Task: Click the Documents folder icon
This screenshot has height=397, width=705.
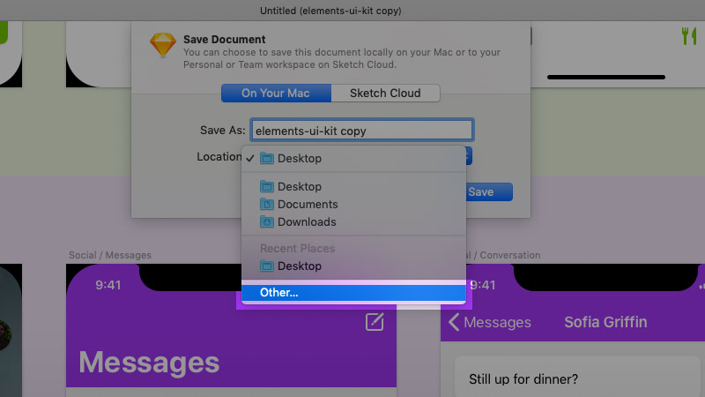Action: [x=267, y=205]
